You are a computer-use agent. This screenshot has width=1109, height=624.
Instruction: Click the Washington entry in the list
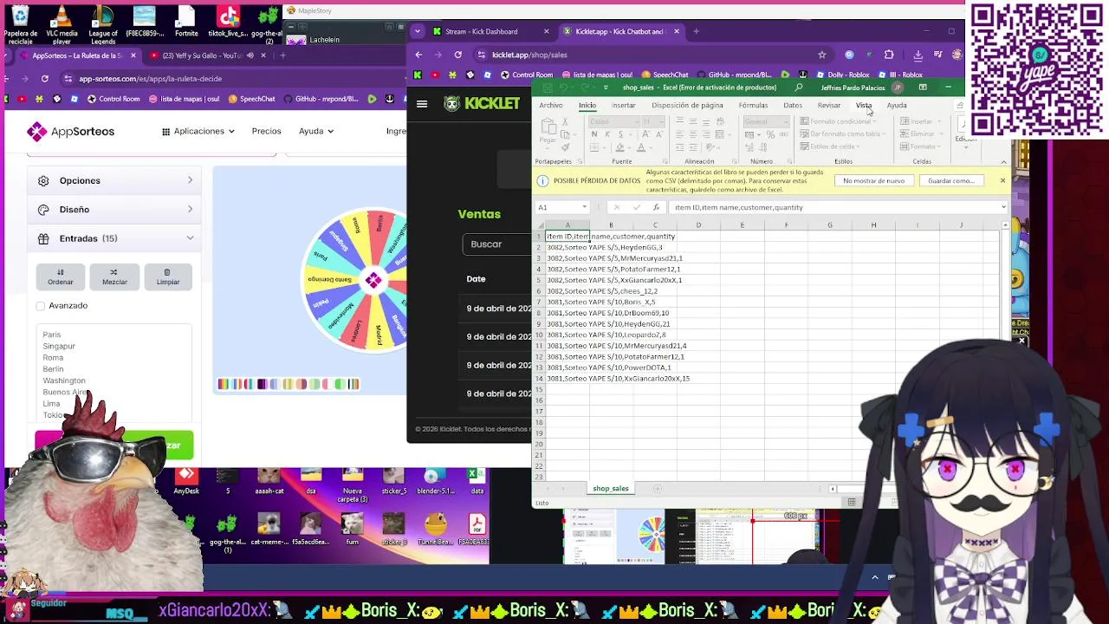coord(64,380)
